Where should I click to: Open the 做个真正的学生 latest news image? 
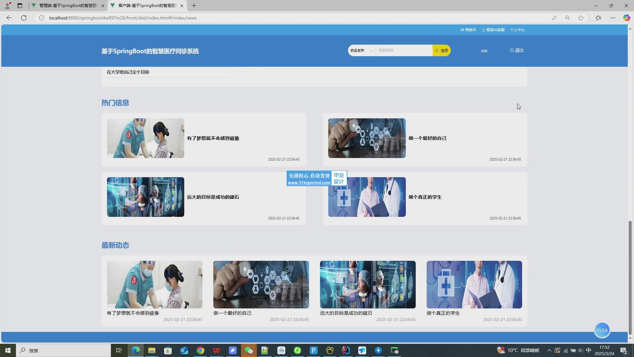474,285
